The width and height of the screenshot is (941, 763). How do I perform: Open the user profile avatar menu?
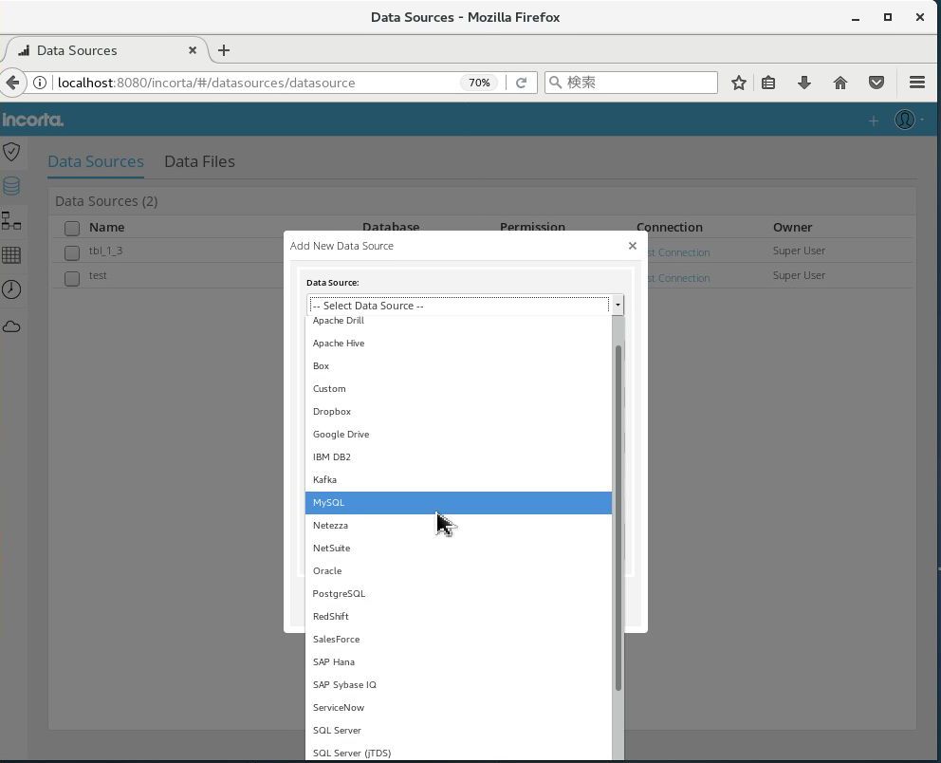[905, 120]
